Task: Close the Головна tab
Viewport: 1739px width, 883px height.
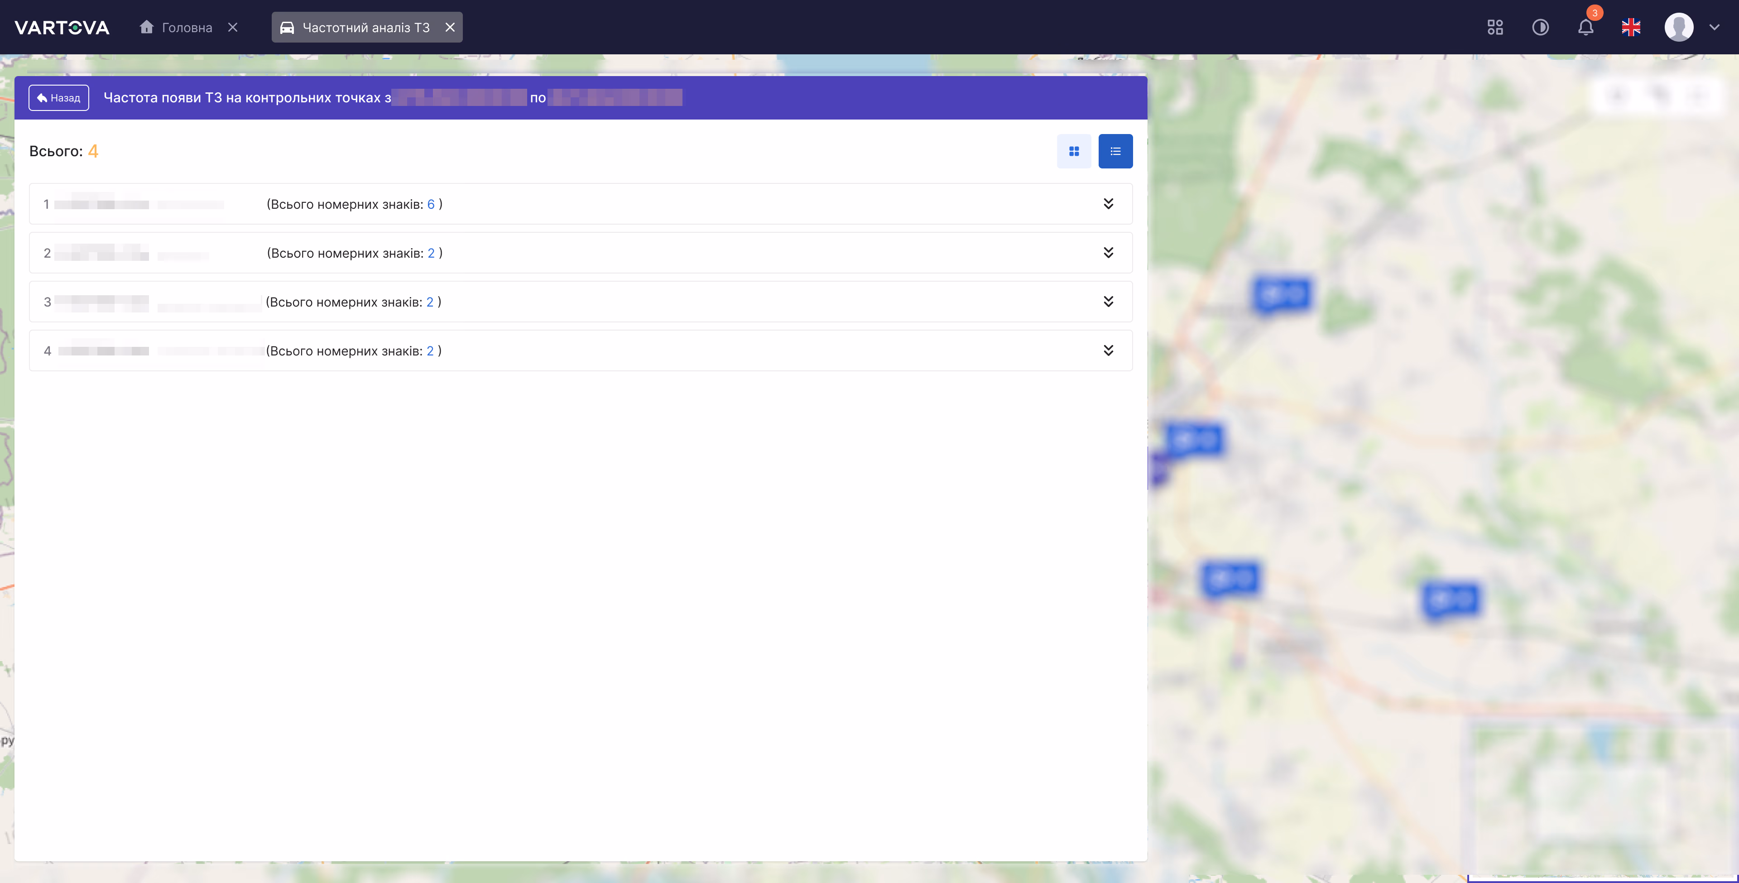Action: click(233, 27)
